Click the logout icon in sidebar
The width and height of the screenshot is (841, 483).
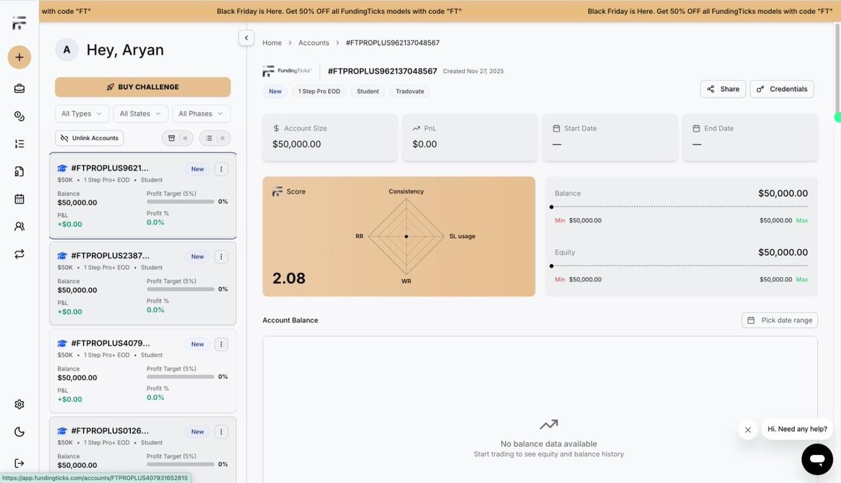[19, 463]
